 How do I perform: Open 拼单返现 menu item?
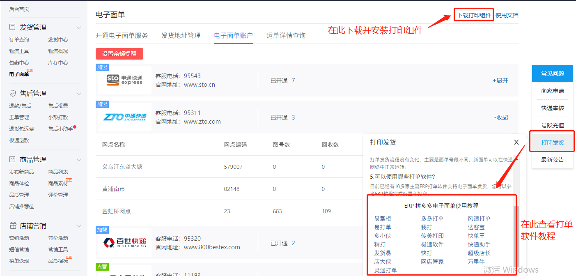[19, 261]
